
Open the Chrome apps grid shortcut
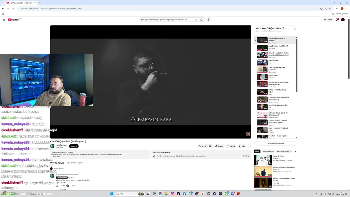[x=3, y=14]
